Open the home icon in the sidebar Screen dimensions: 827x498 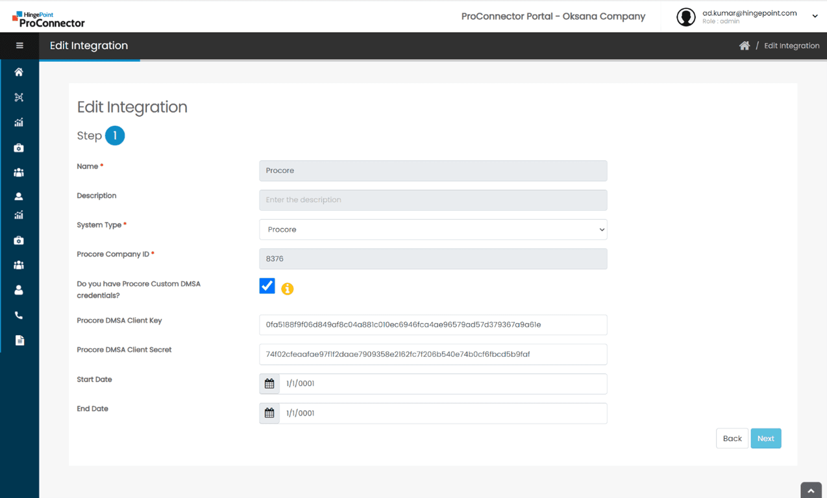point(19,72)
